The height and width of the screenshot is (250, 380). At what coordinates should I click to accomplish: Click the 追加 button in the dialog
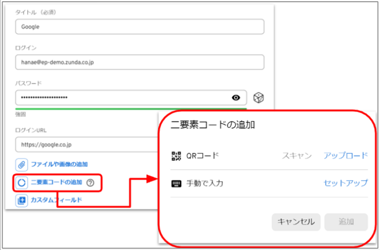pos(346,222)
